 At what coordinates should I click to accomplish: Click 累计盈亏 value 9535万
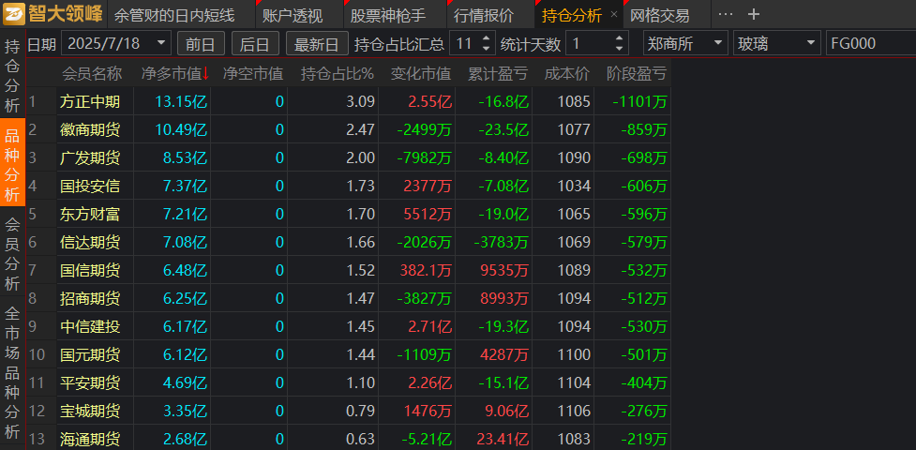tap(504, 270)
